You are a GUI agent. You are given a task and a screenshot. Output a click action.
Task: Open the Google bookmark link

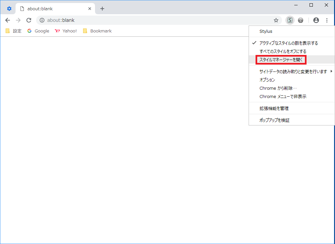coord(38,31)
